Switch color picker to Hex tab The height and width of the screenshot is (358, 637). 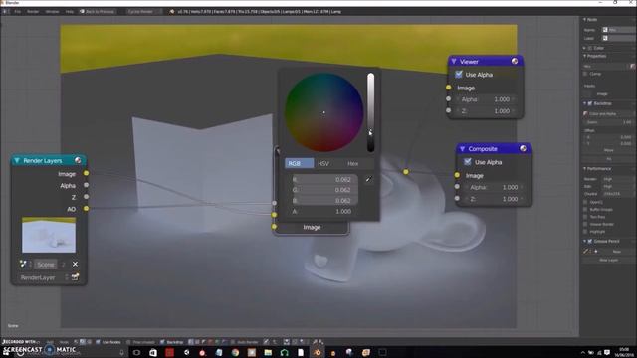(x=352, y=163)
